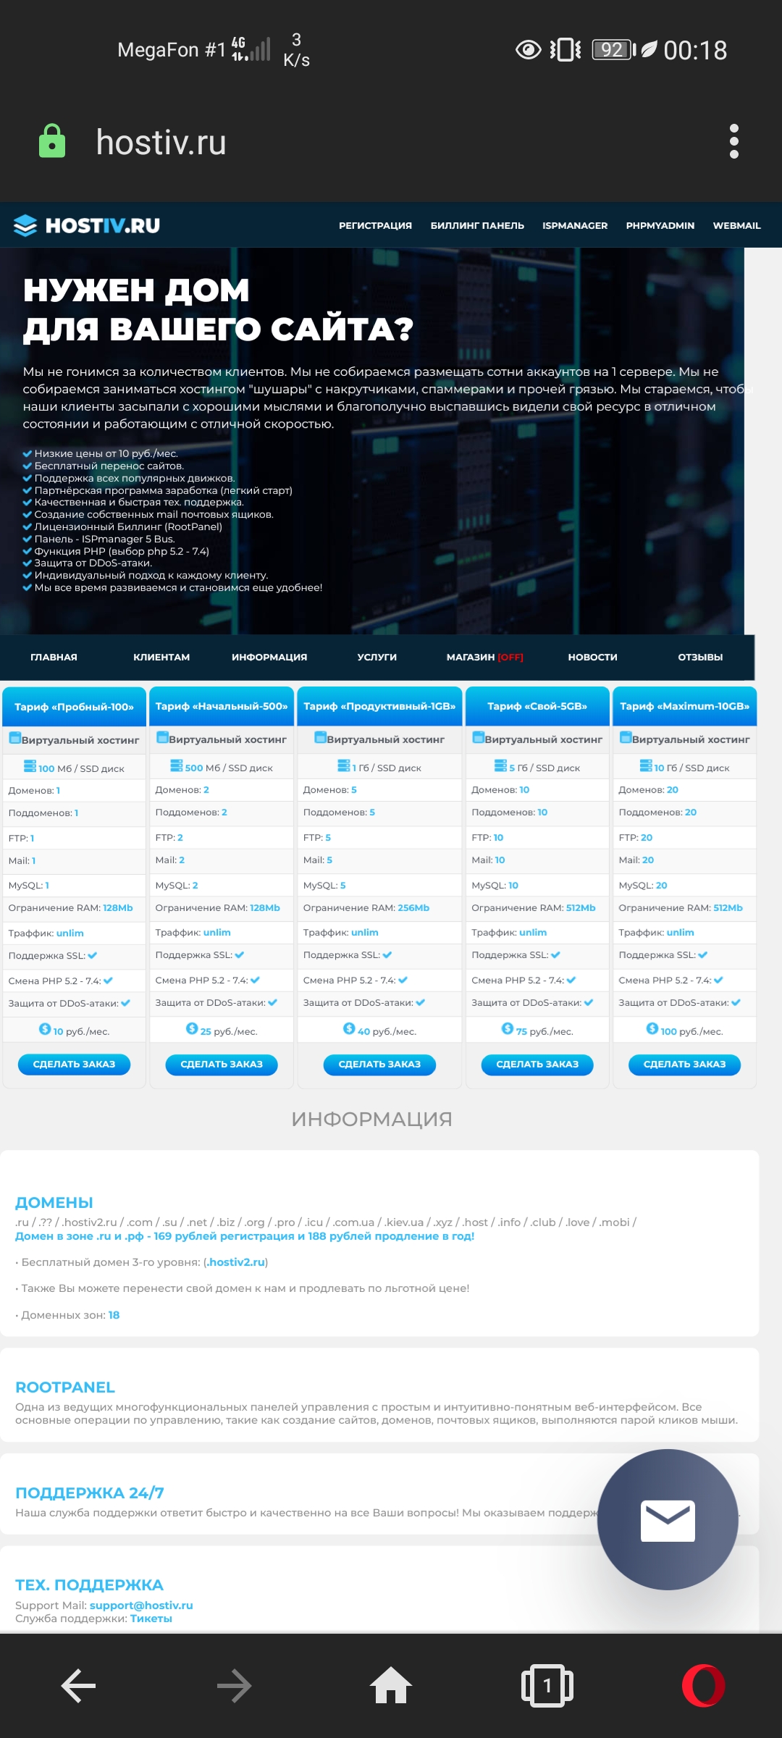
Task: Select the Клиентам menu item
Action: (161, 657)
